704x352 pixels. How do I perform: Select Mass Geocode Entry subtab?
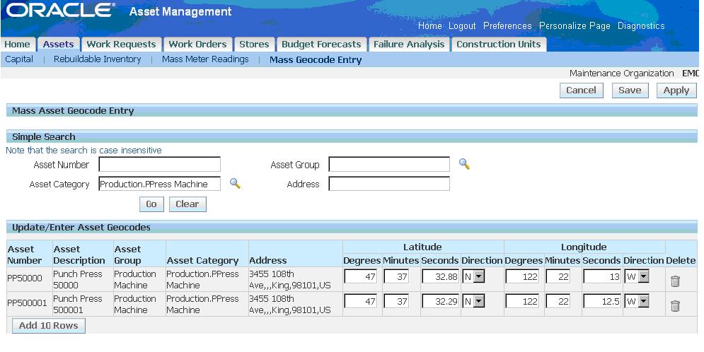point(316,59)
